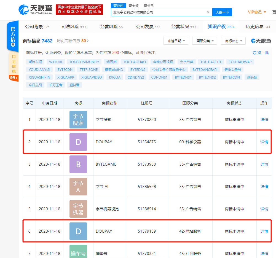Click the TOUTIAOWAP trademark tag
276x258 pixels.
[x=240, y=62]
